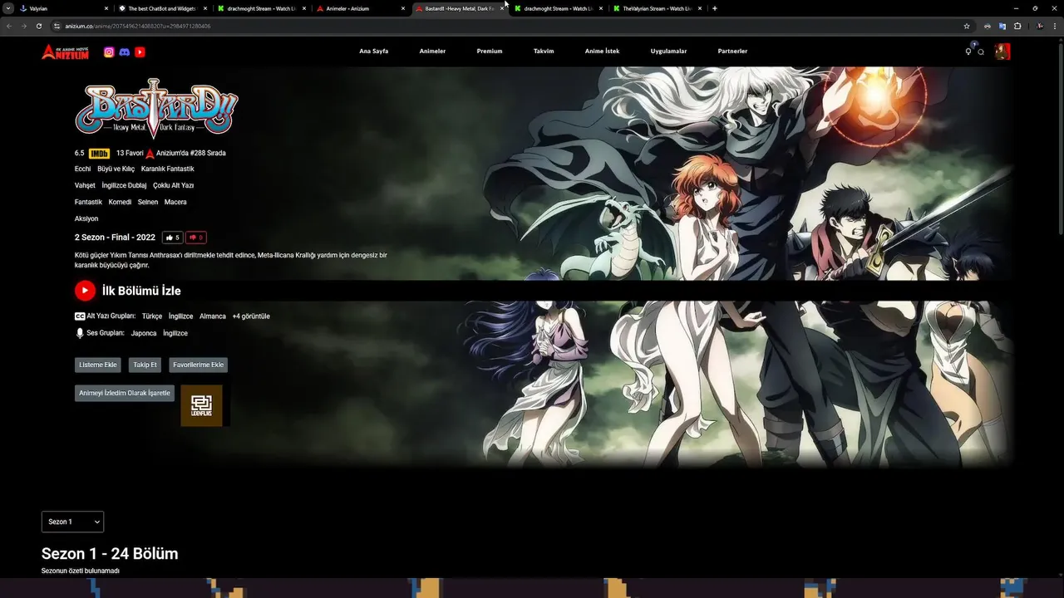Screen dimensions: 1064x598
Task: Close the Animeler - Anizium tab
Action: tap(403, 8)
